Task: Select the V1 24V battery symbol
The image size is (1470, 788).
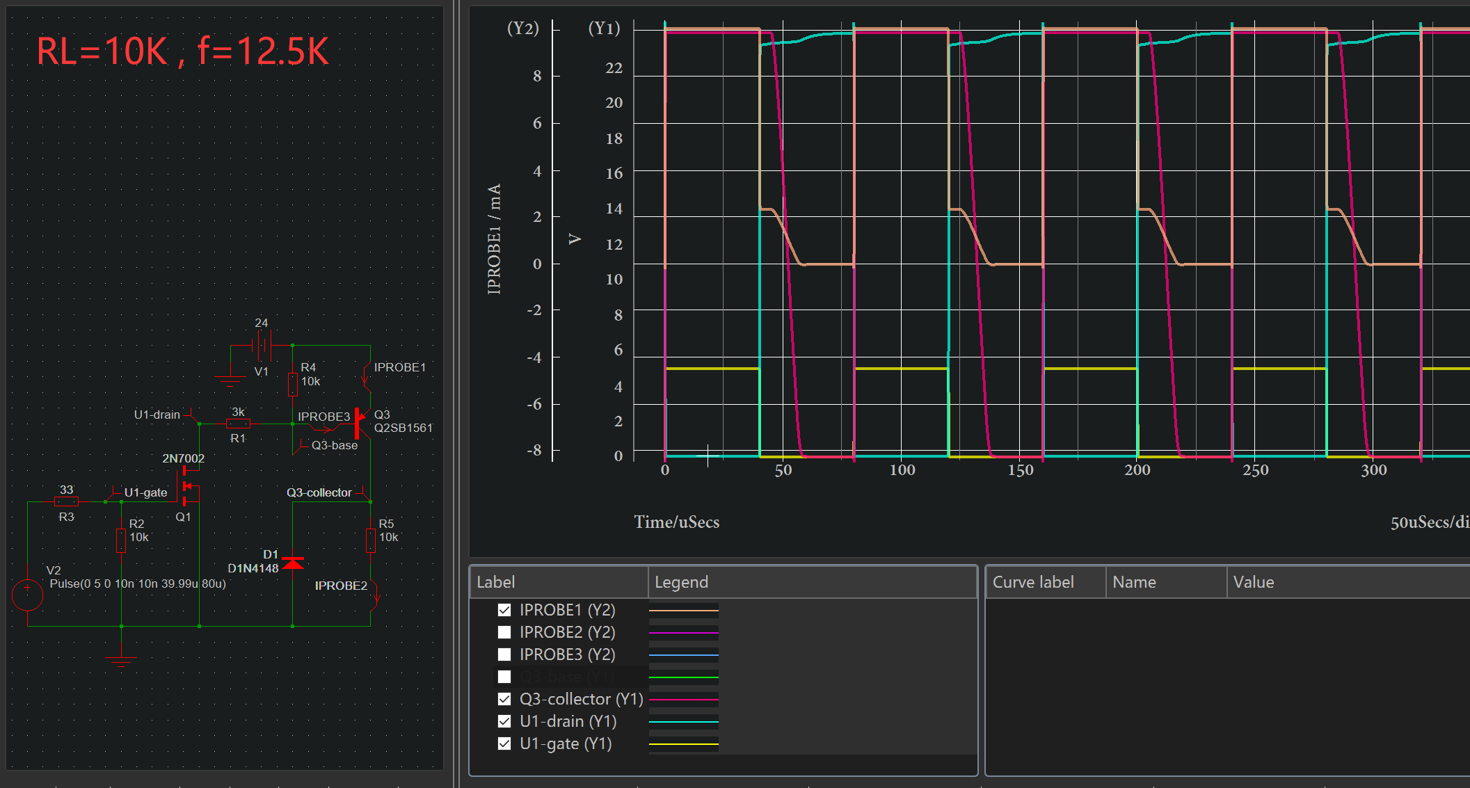Action: coord(262,346)
